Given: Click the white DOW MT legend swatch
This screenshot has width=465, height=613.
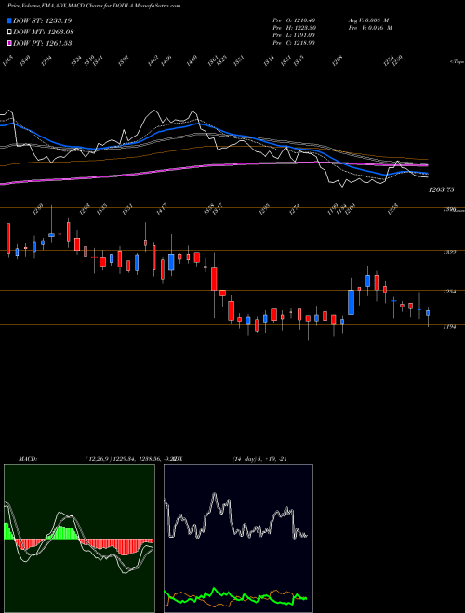Looking at the screenshot, I should (x=9, y=32).
